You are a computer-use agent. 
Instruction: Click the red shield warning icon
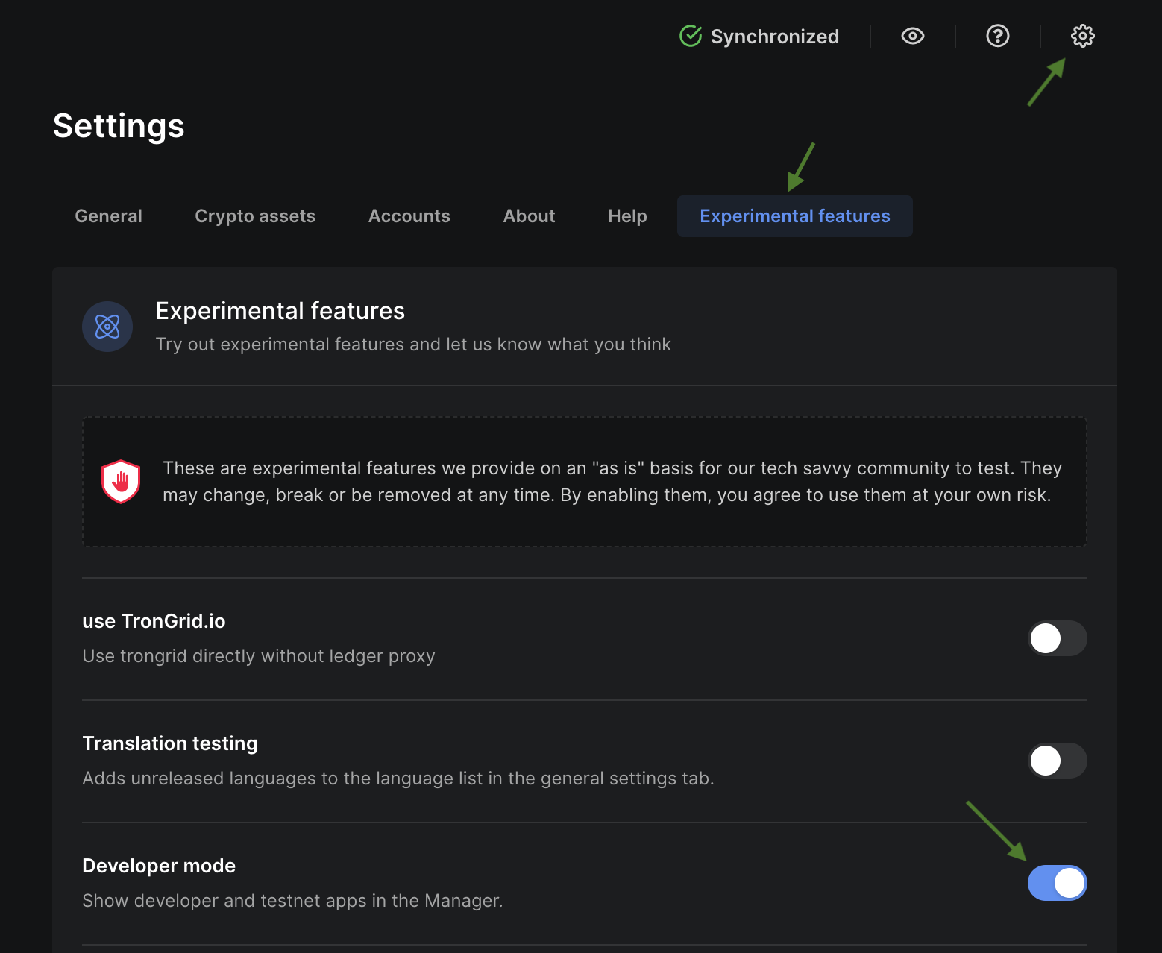tap(121, 482)
